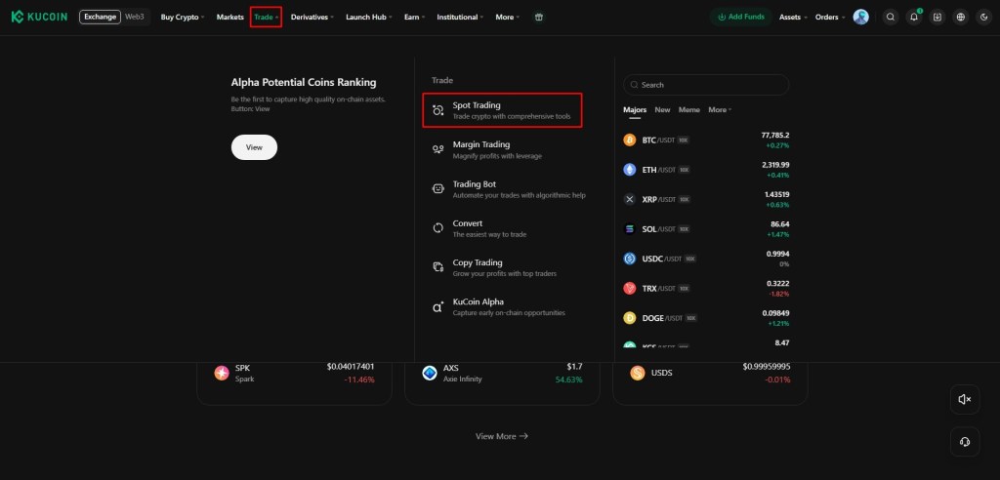Expand the Buy Crypto dropdown
Screen dimensions: 1000x480
click(x=183, y=18)
